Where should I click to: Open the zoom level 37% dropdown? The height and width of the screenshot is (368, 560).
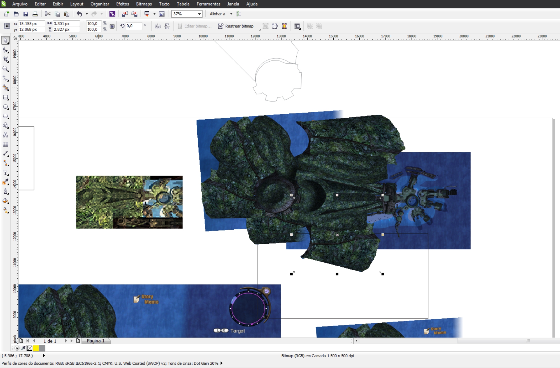(199, 14)
